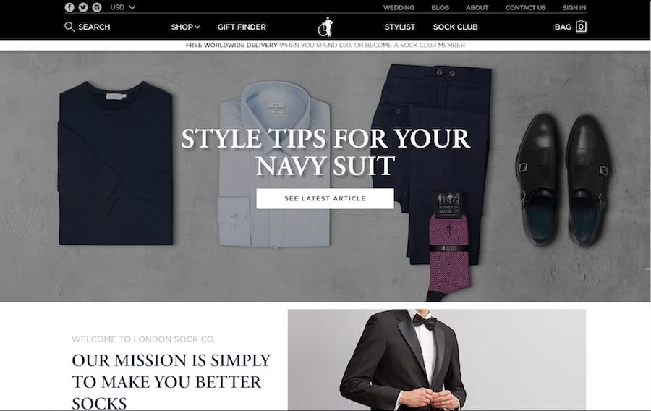Go to the STYLIST page
Screen dimensions: 651x411
(x=399, y=27)
